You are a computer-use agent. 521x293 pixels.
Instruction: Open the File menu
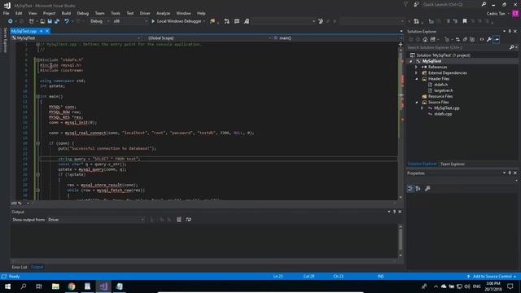point(7,13)
